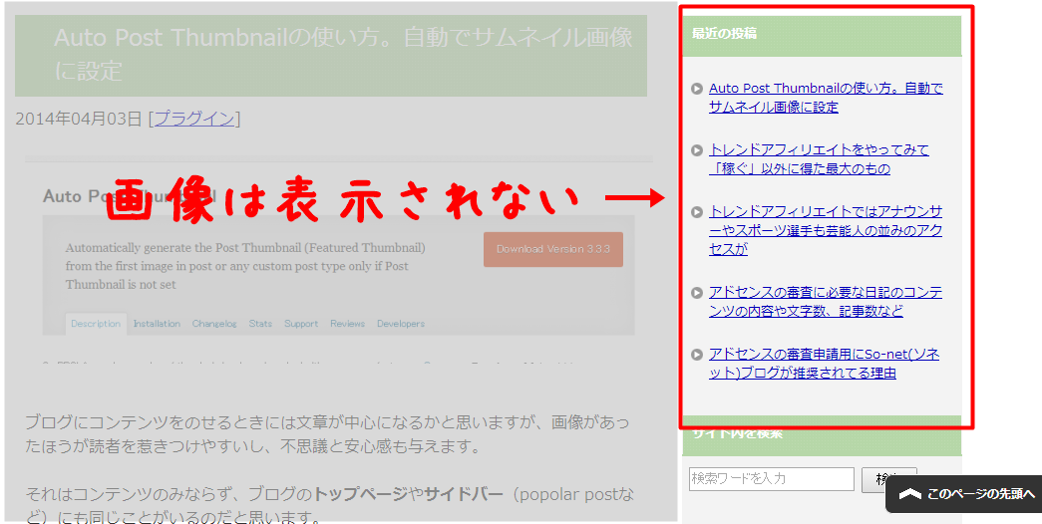Select the Reviews tab
The image size is (1042, 524).
click(348, 324)
